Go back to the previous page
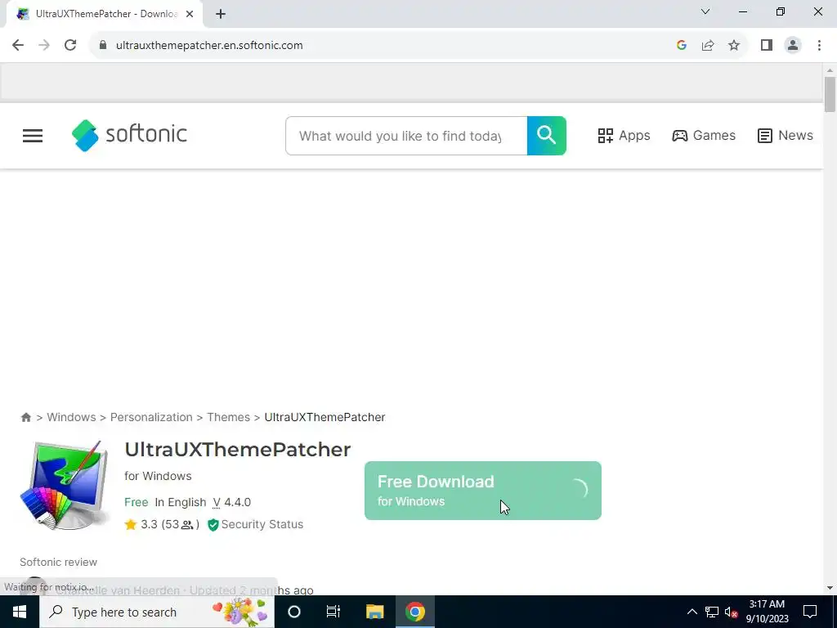The width and height of the screenshot is (837, 628). pyautogui.click(x=18, y=46)
